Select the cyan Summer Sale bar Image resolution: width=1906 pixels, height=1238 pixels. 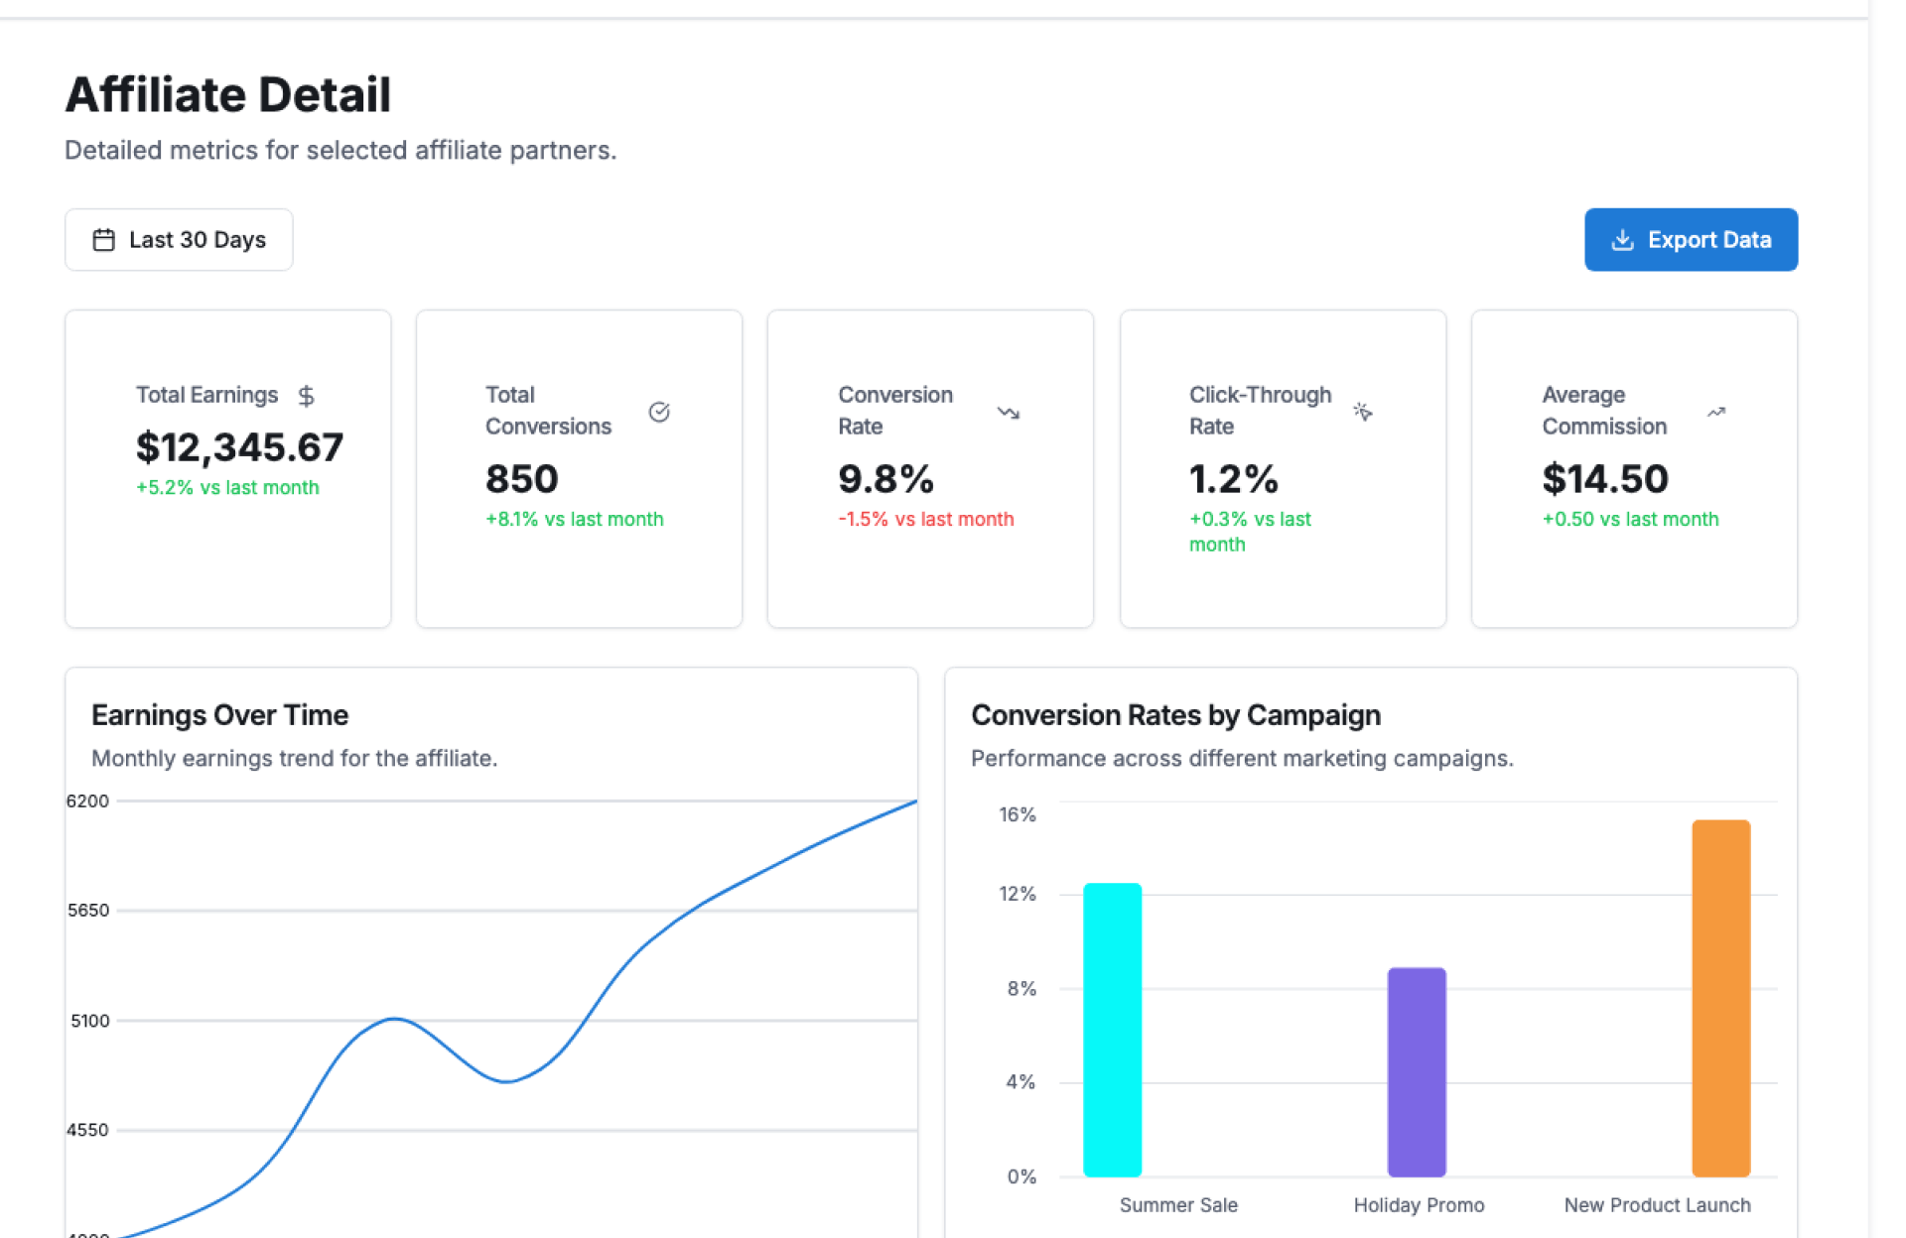click(1112, 1029)
